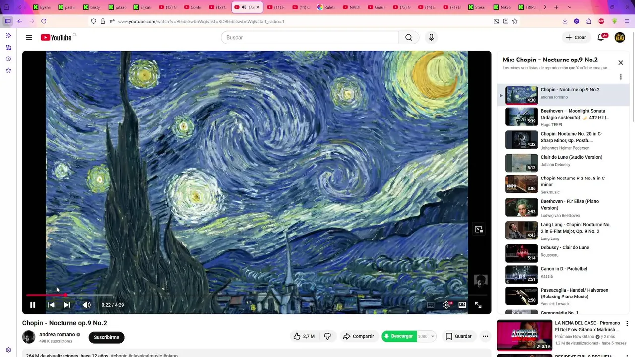Open more actions three-dots below video
635x357 pixels.
point(485,336)
